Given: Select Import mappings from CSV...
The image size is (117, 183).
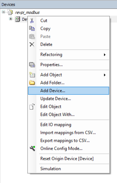Looking at the screenshot, I should click(69, 133).
